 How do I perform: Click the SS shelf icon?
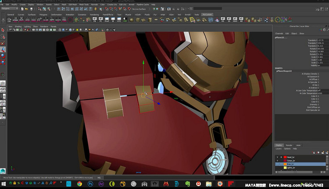(229, 20)
